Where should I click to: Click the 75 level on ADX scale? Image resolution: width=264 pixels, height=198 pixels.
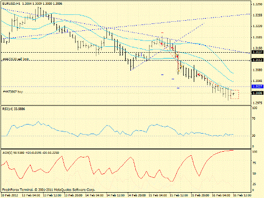[x=254, y=163]
